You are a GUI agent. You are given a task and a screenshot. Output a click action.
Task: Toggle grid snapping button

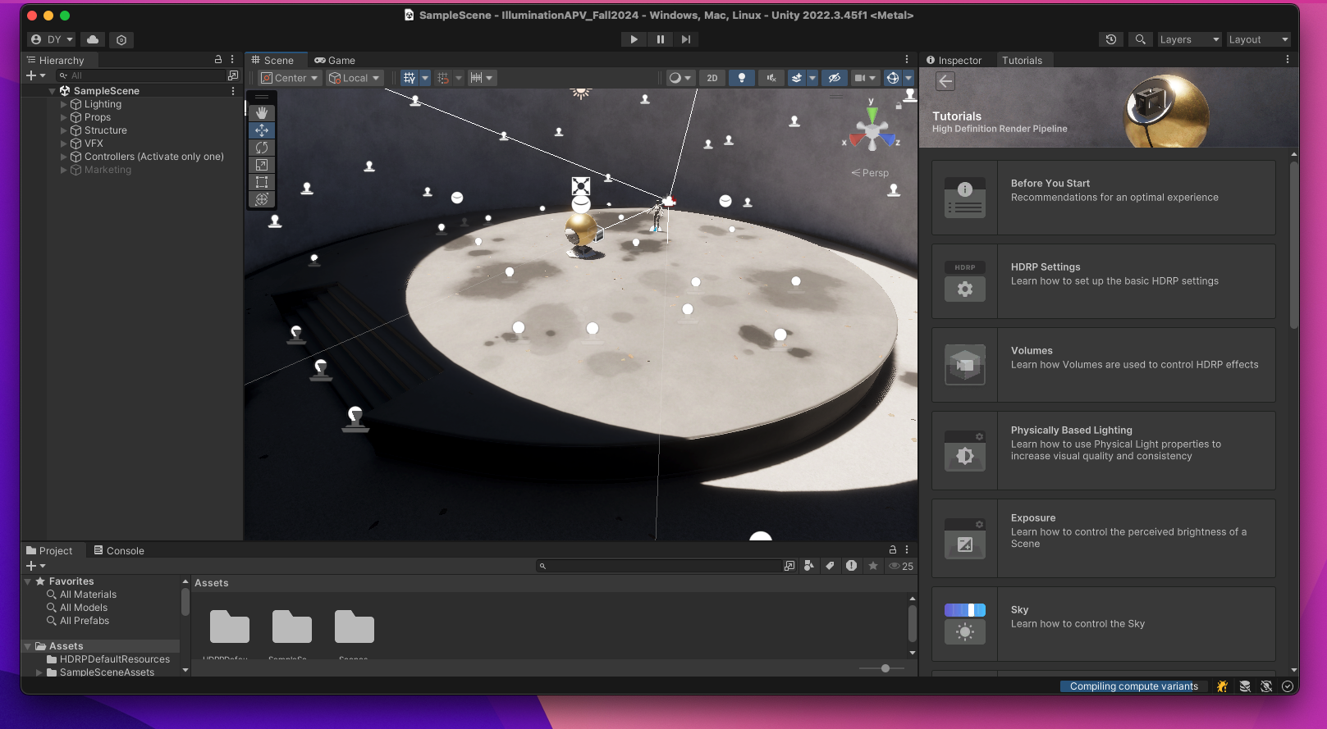click(443, 78)
